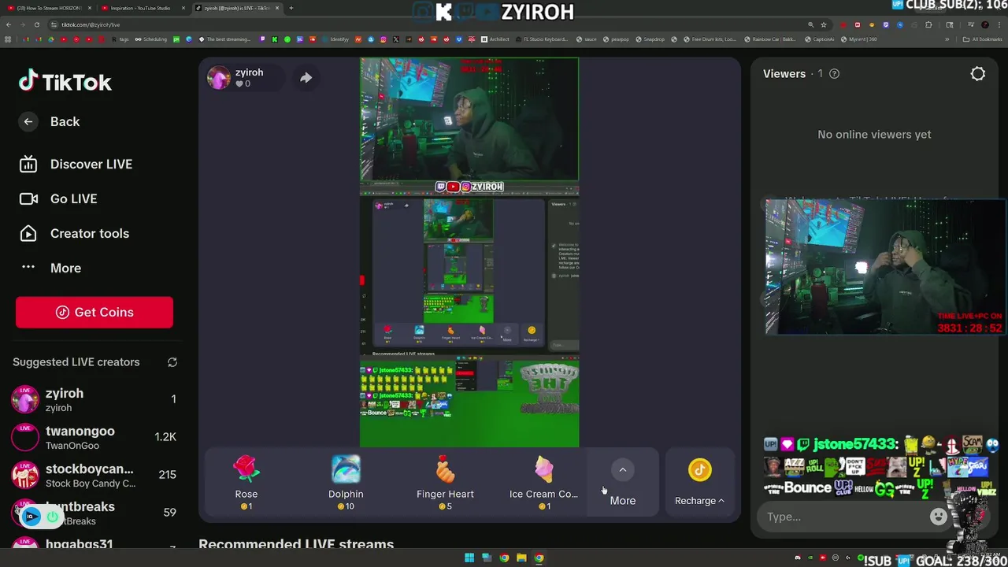Open the Chrome extensions puzzle icon
Screen dimensions: 1008x567
[x=928, y=24]
